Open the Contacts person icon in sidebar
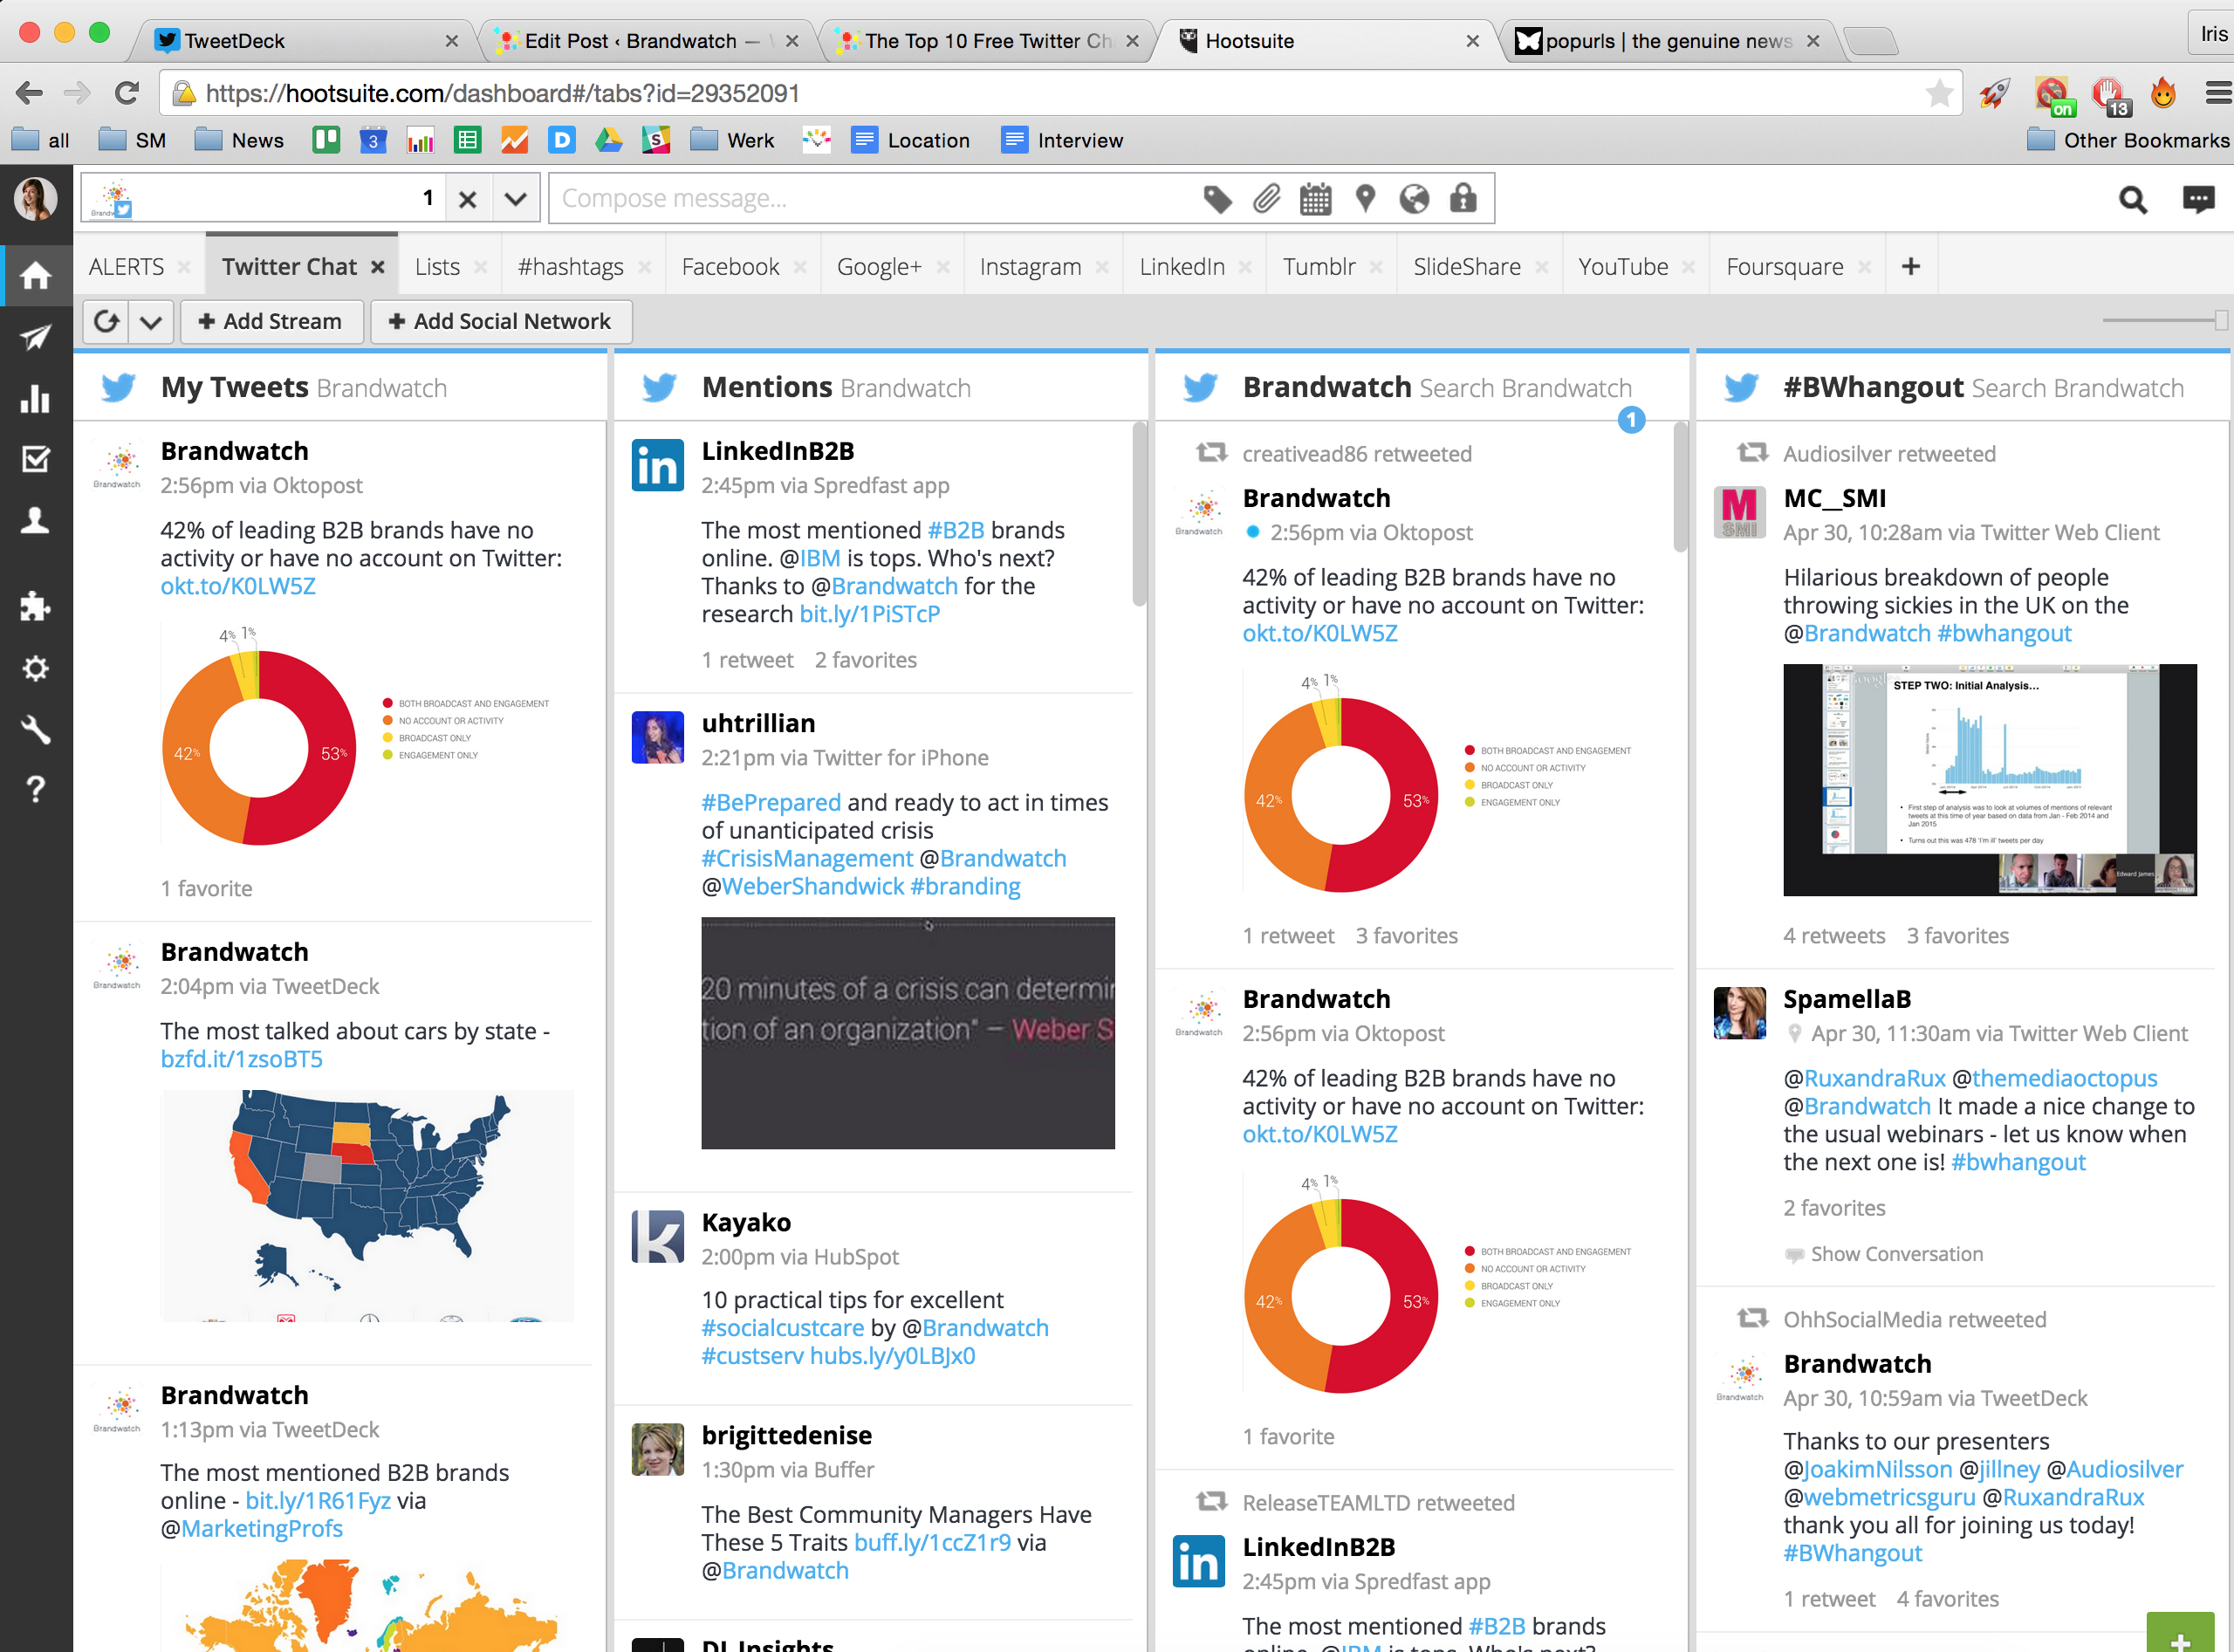This screenshot has height=1652, width=2234. tap(36, 520)
